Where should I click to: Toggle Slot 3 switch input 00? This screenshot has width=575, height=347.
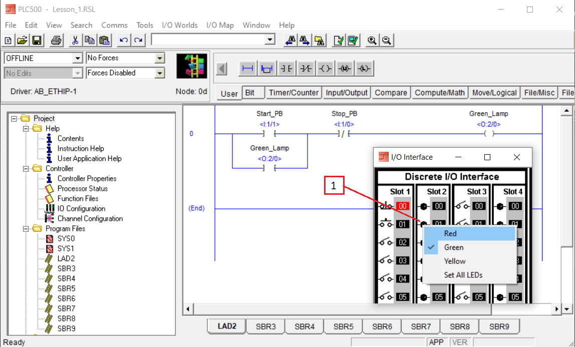click(462, 206)
